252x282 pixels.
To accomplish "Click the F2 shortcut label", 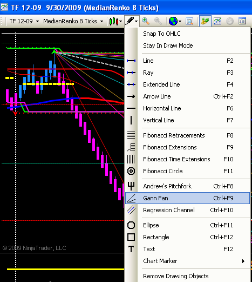I will (x=230, y=61).
